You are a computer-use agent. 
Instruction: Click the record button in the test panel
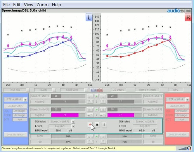tap(90, 124)
